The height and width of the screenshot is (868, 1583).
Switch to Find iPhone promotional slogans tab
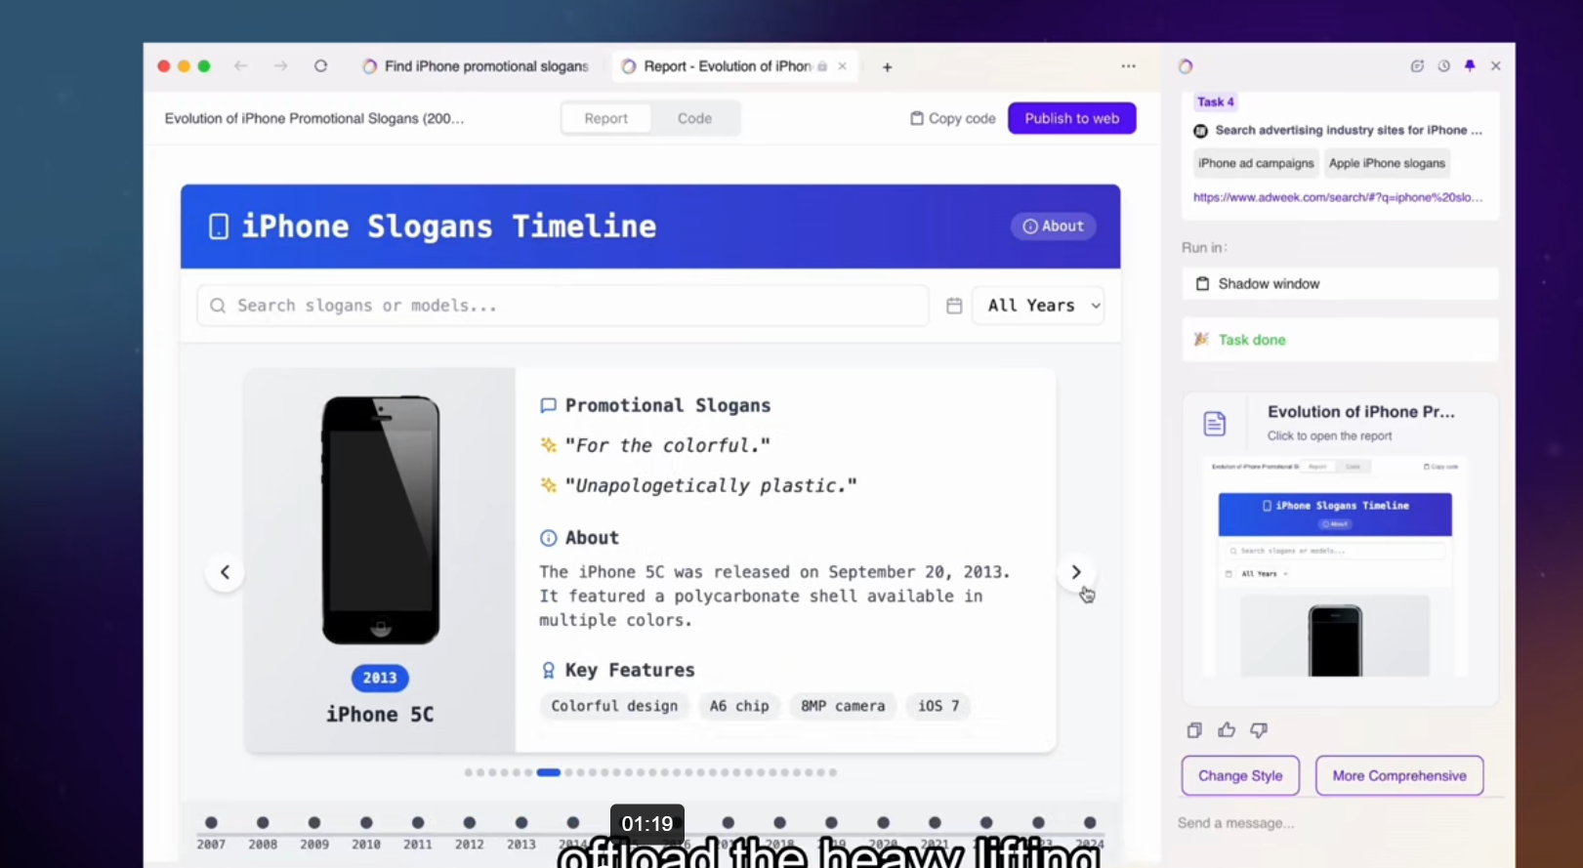[x=476, y=66]
